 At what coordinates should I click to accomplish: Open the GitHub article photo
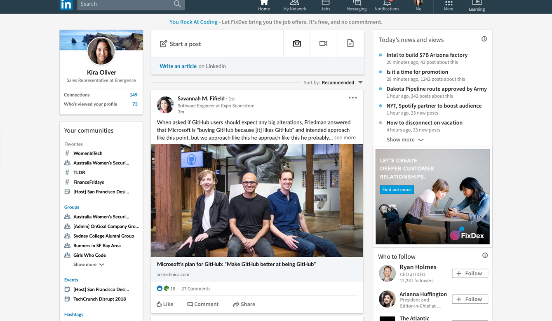point(257,200)
